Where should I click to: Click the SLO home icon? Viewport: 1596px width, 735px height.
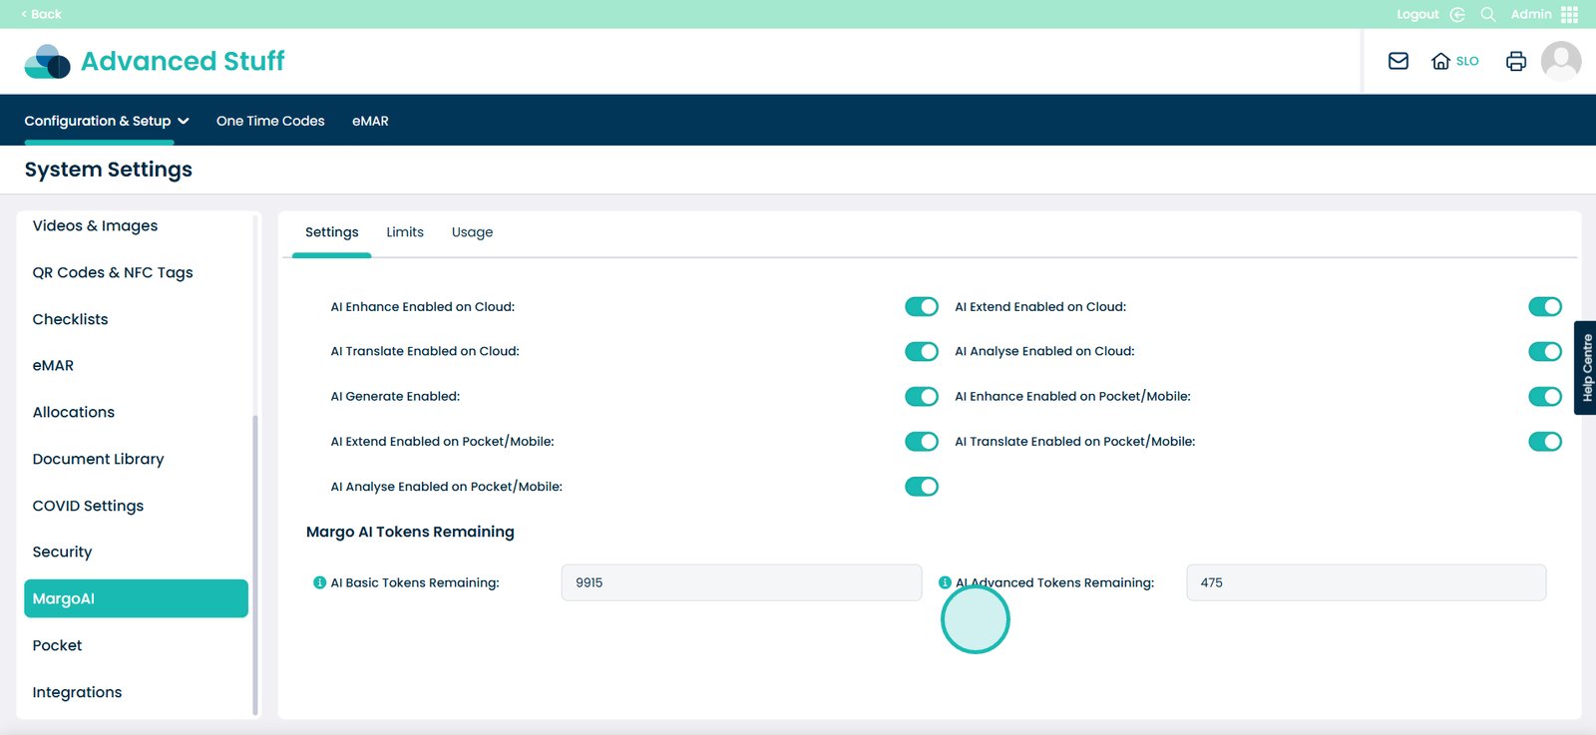1440,61
